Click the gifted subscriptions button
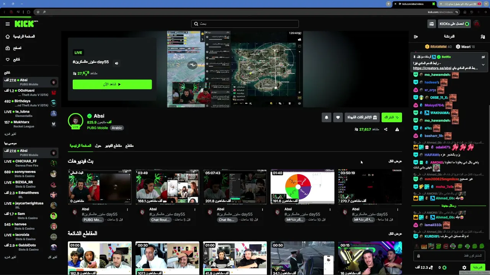The height and width of the screenshot is (275, 490). point(362,117)
